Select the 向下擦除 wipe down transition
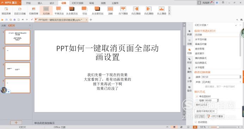The width and height of the screenshot is (244, 129). 123,11
